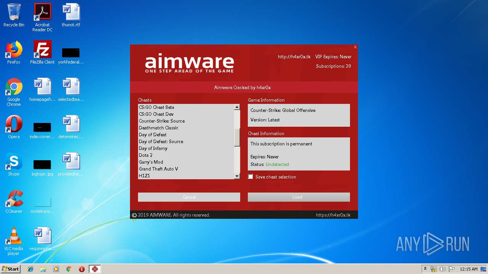
Task: Open CCleaner desktop shortcut
Action: pyautogui.click(x=14, y=202)
